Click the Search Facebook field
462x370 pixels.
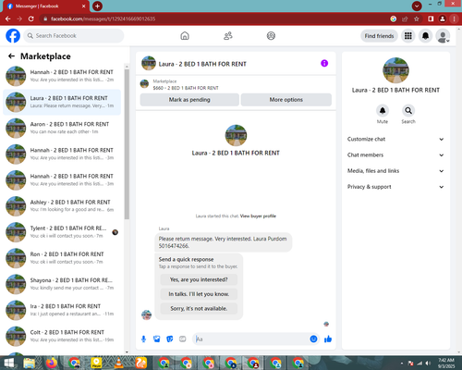[x=74, y=36]
